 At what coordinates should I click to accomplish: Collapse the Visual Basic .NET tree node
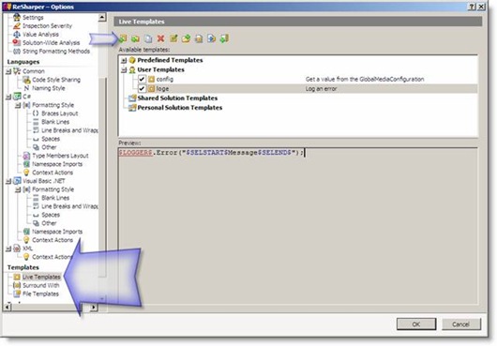[x=8, y=181]
